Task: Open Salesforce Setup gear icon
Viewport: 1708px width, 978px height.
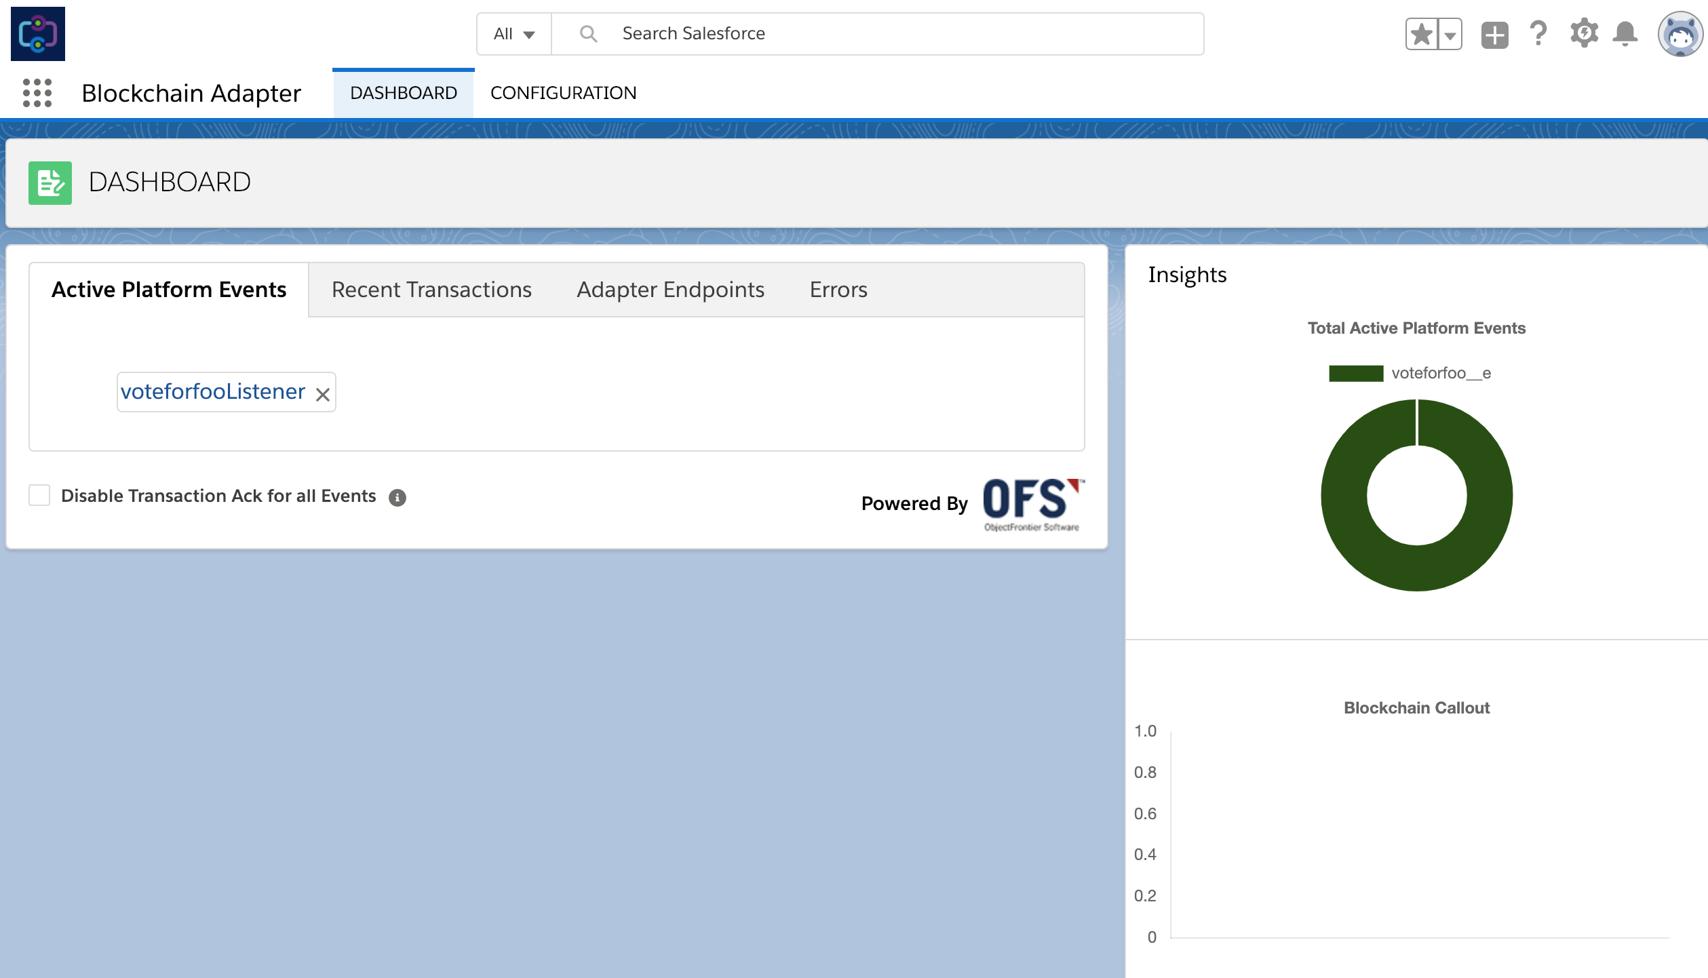Action: (1585, 33)
